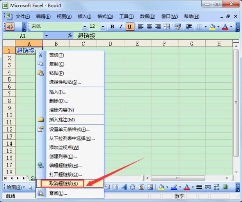Open the font size dropdown
Screen dimensions: 242x202
point(103,27)
